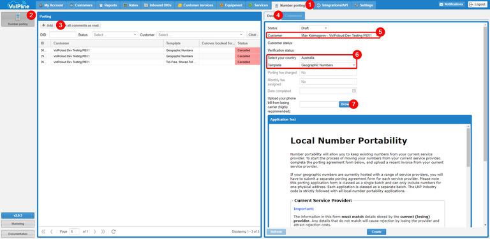The height and width of the screenshot is (239, 490).
Task: Select the Number porting sidebar icon
Action: coord(18,19)
